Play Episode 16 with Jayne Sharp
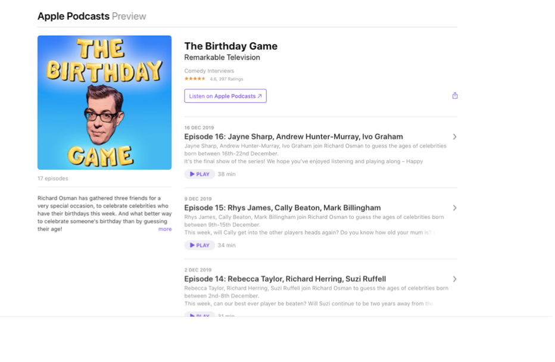 (x=199, y=174)
